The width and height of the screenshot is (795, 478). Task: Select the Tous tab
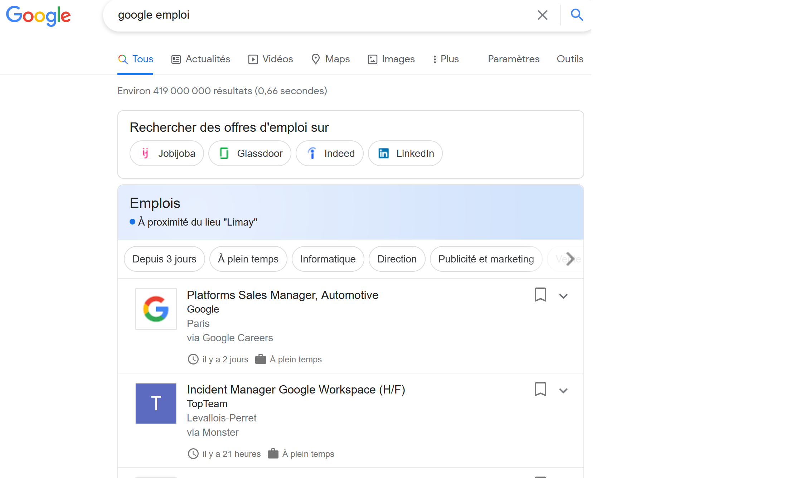[136, 59]
